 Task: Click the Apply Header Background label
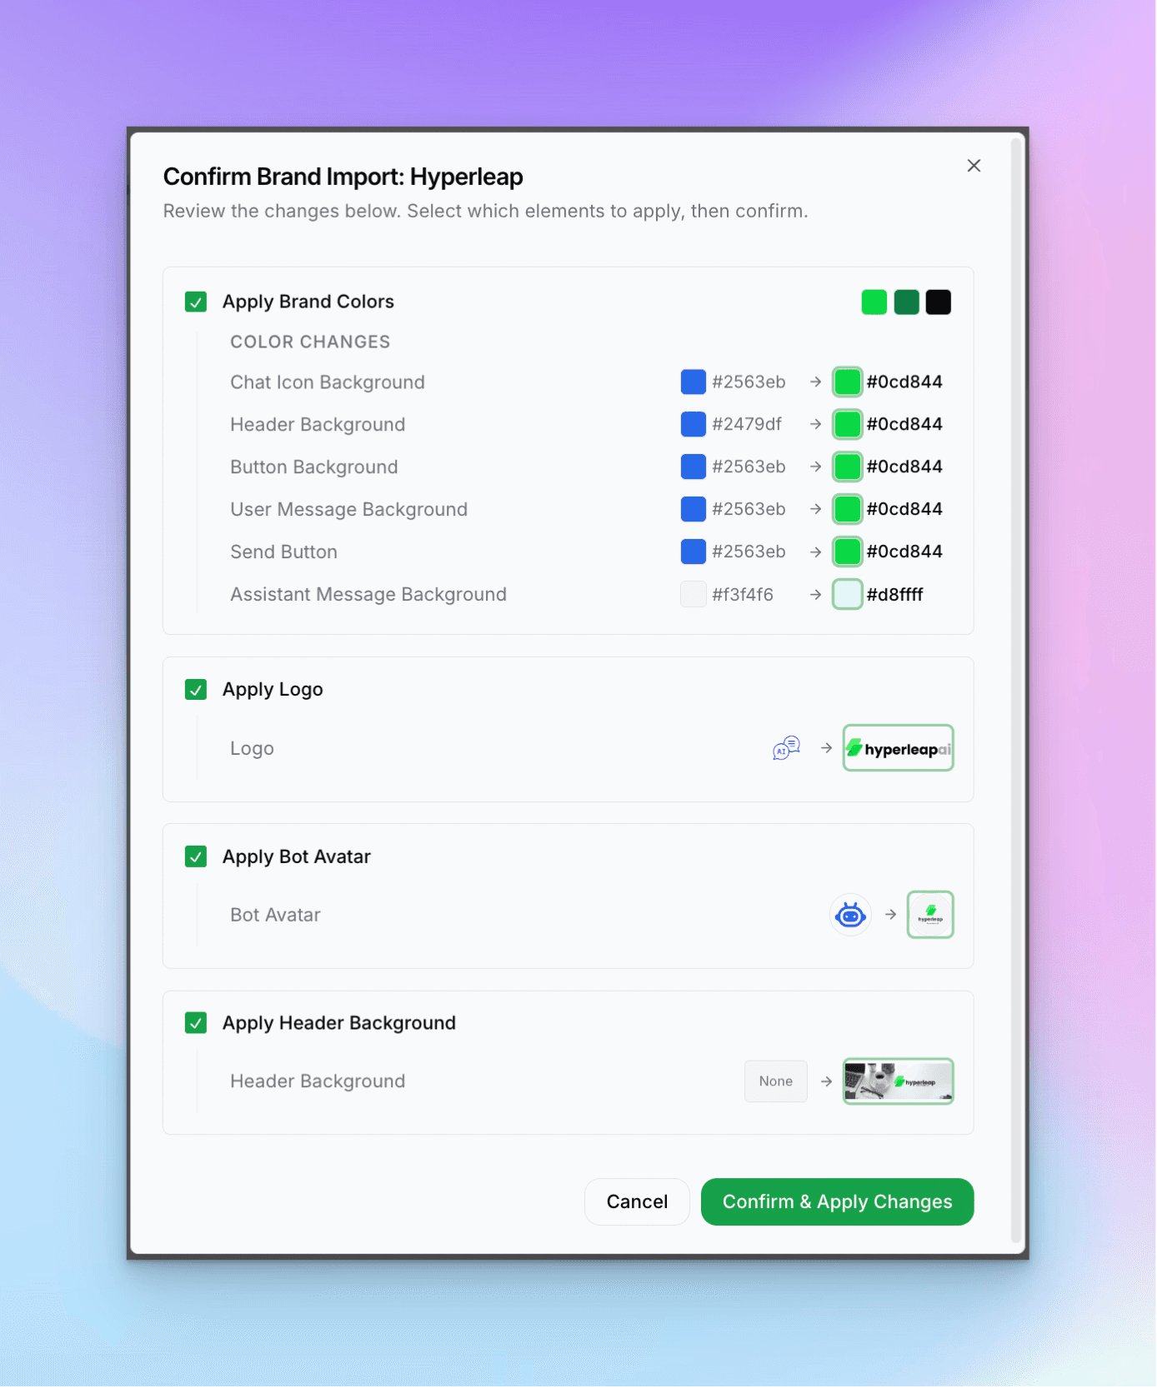tap(338, 1023)
